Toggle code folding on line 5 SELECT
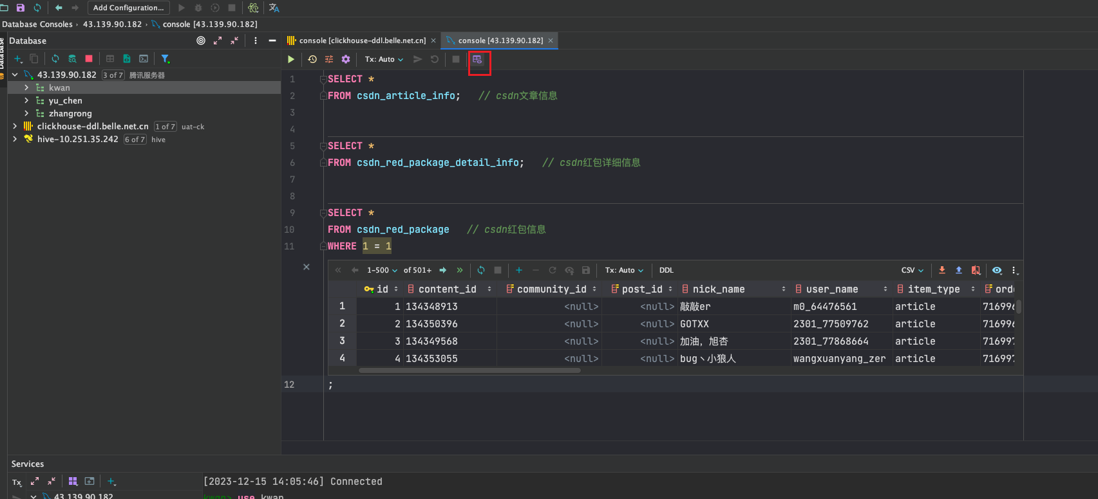This screenshot has height=499, width=1098. pos(323,146)
